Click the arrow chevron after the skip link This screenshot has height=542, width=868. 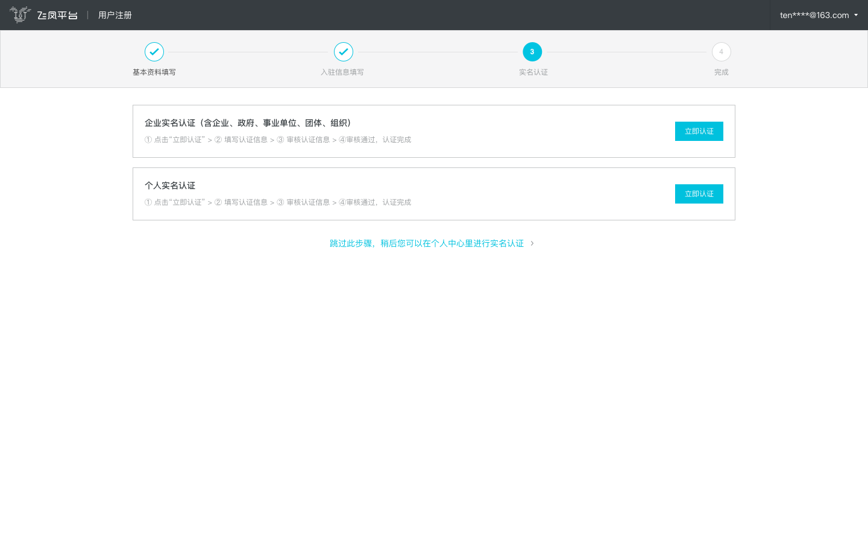click(532, 243)
